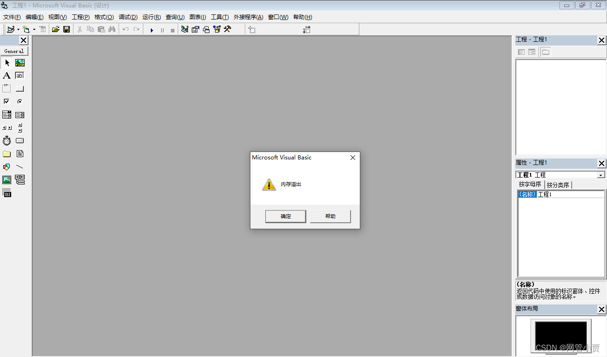Open the Form Layout Window toolbar icon
Viewport: 607px width, 357px height.
[x=206, y=29]
